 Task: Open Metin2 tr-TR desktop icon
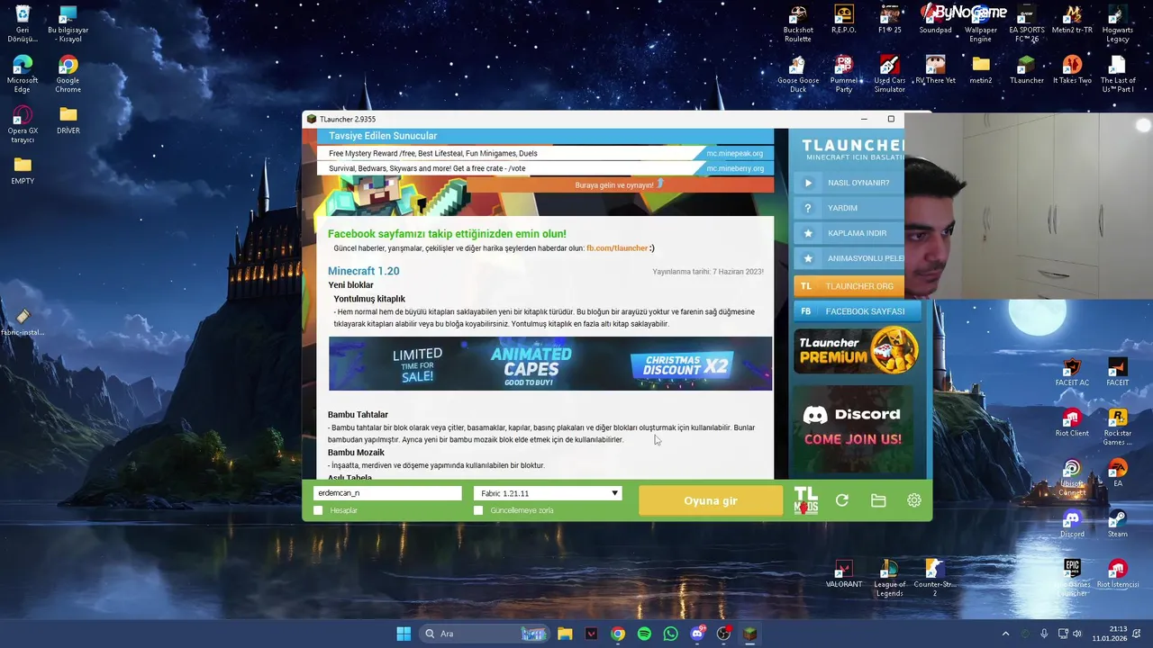1072,20
